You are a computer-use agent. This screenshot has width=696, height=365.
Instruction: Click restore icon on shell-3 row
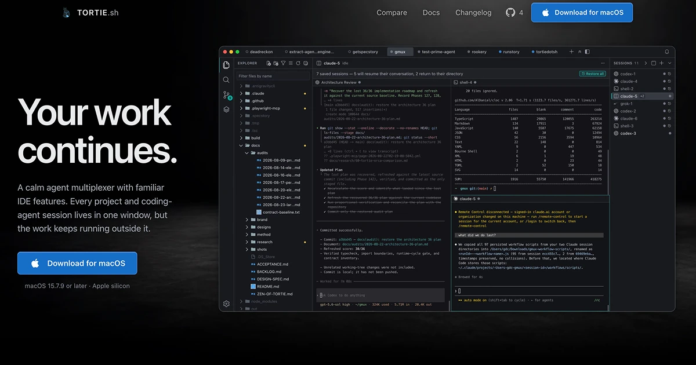click(x=669, y=126)
